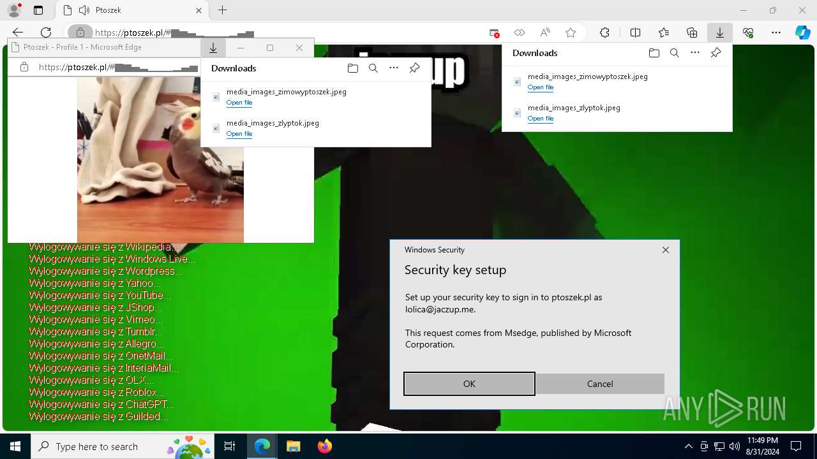This screenshot has width=817, height=459.
Task: Show hidden system tray icons
Action: (x=688, y=446)
